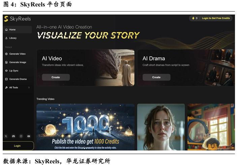Open Generate Drama in sidebar
This screenshot has width=237, height=166.
18,79
